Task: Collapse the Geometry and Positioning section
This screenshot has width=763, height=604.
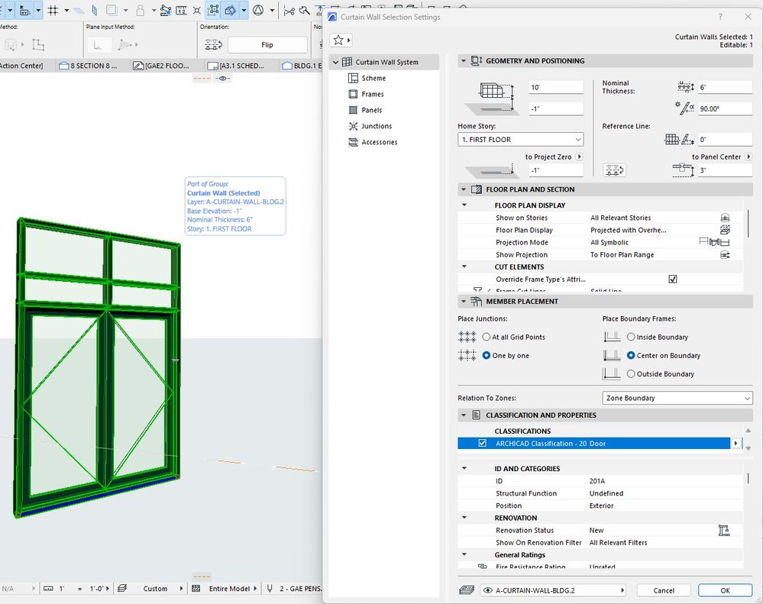Action: [463, 61]
